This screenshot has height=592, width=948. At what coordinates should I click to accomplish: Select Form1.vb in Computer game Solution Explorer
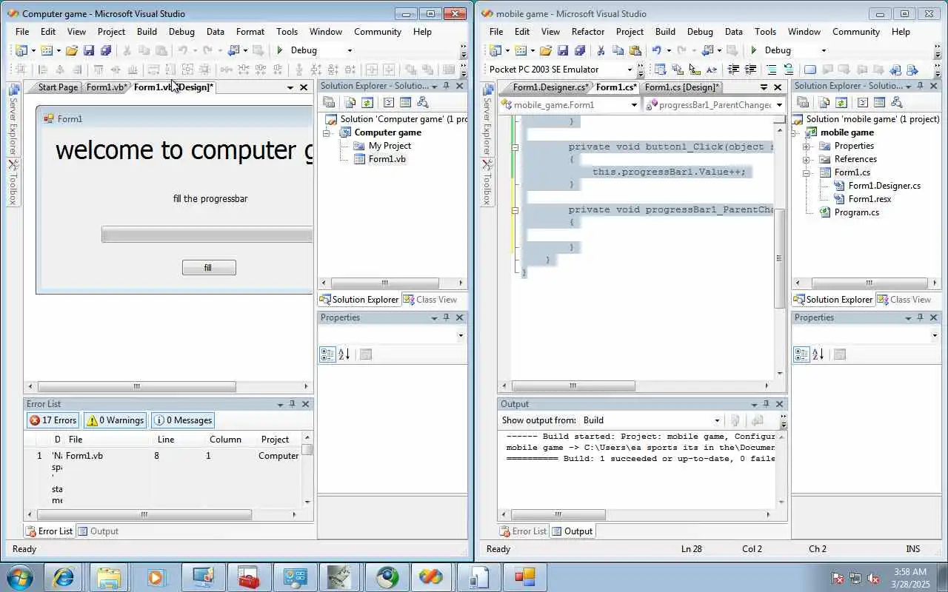coord(387,159)
